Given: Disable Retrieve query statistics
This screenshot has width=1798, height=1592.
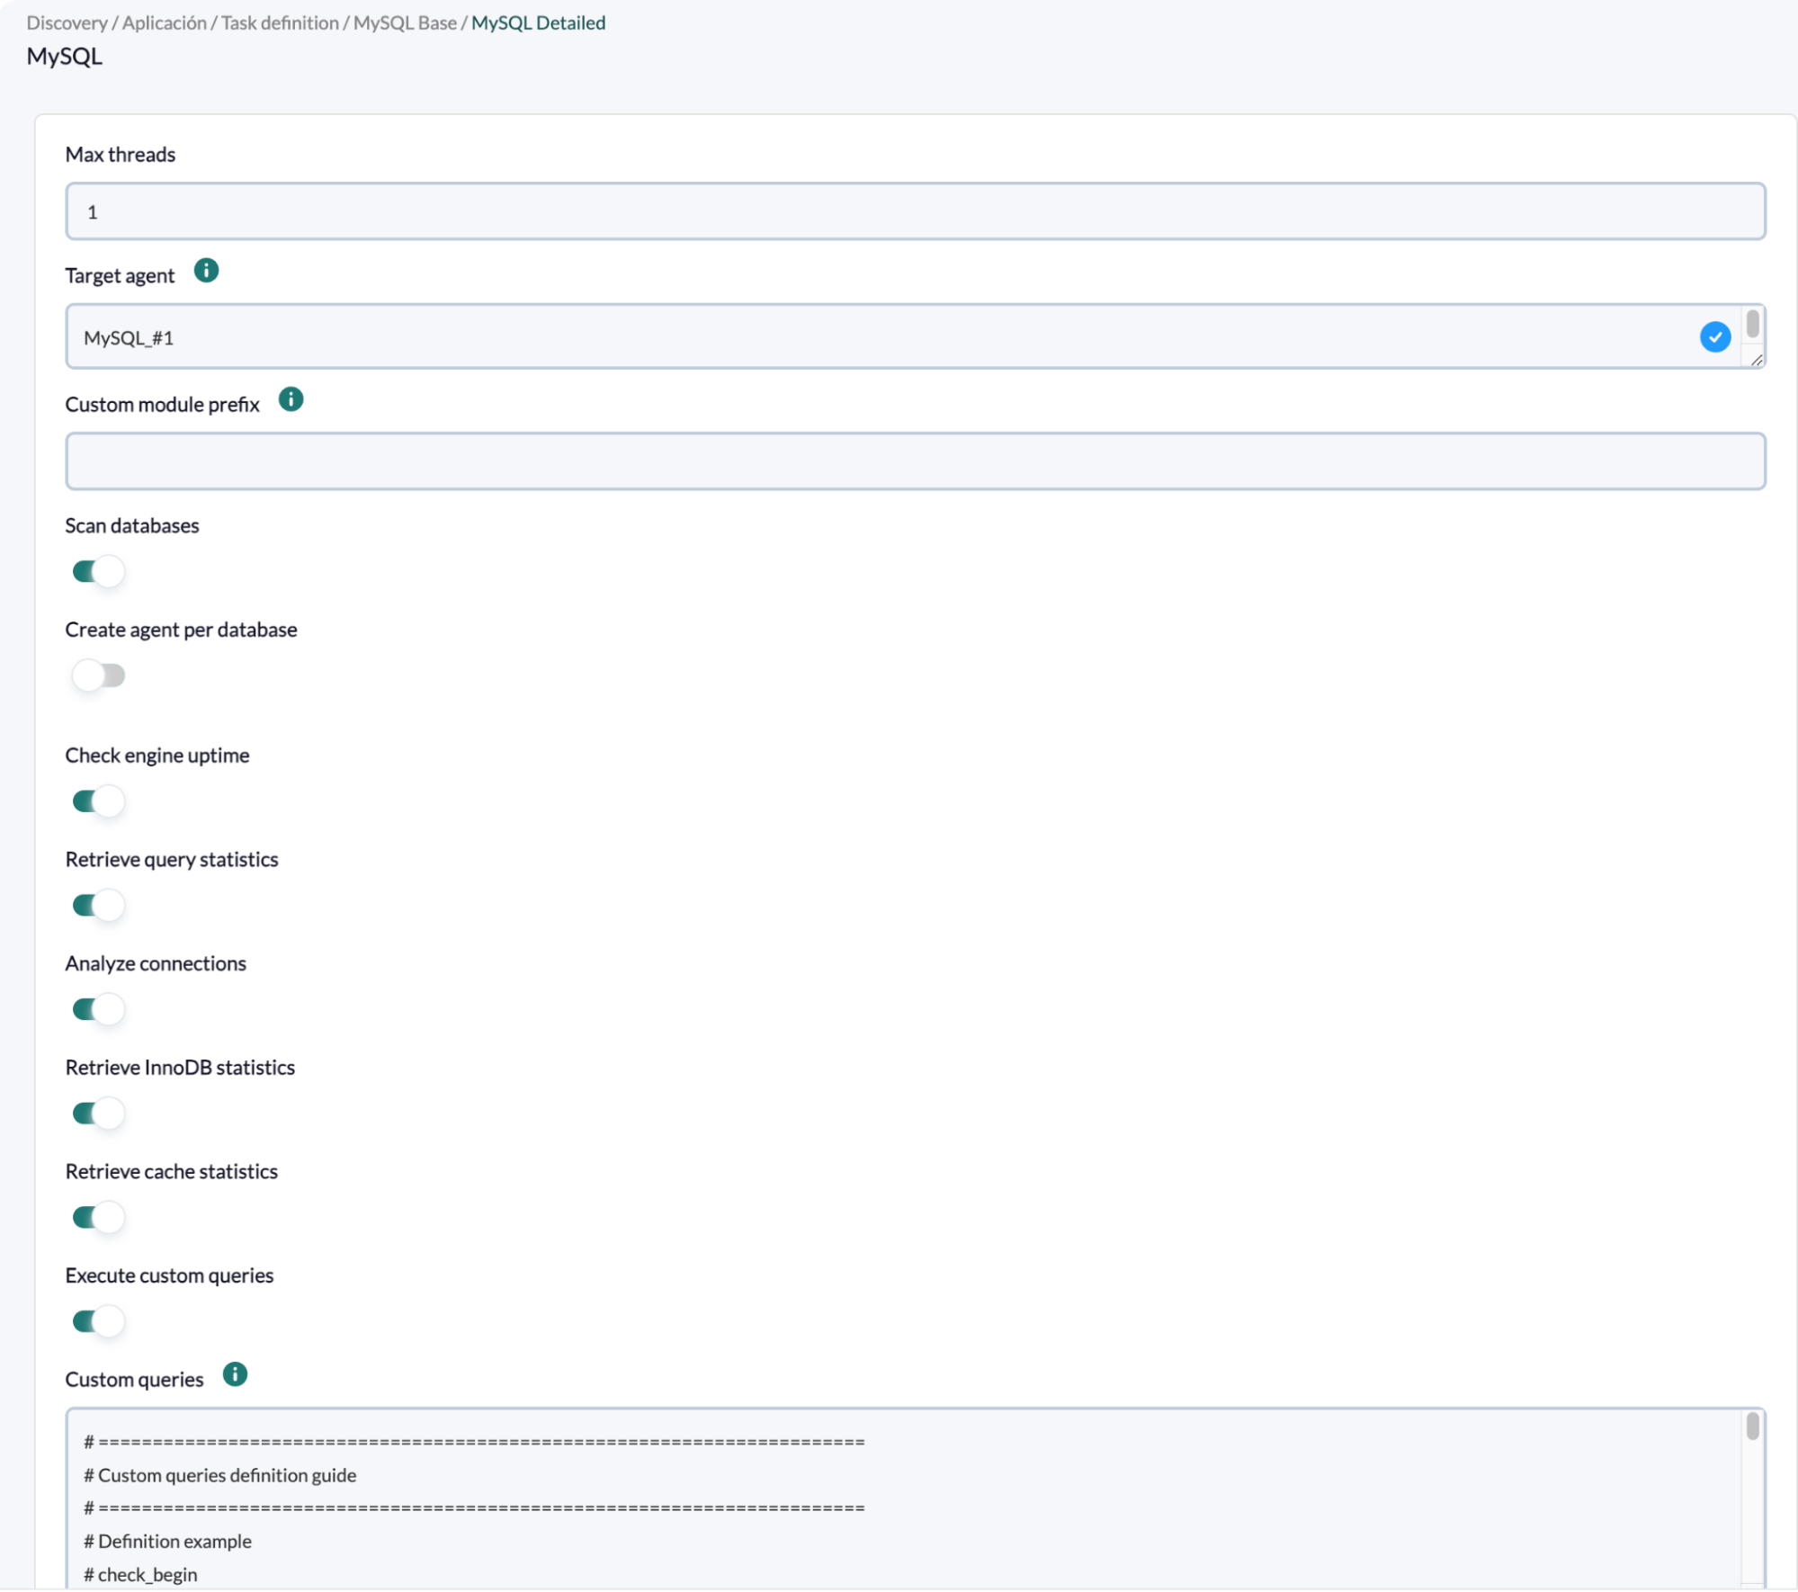Looking at the screenshot, I should (x=97, y=906).
